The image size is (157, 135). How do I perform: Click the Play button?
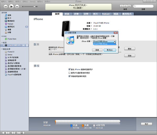tap(11, 7)
